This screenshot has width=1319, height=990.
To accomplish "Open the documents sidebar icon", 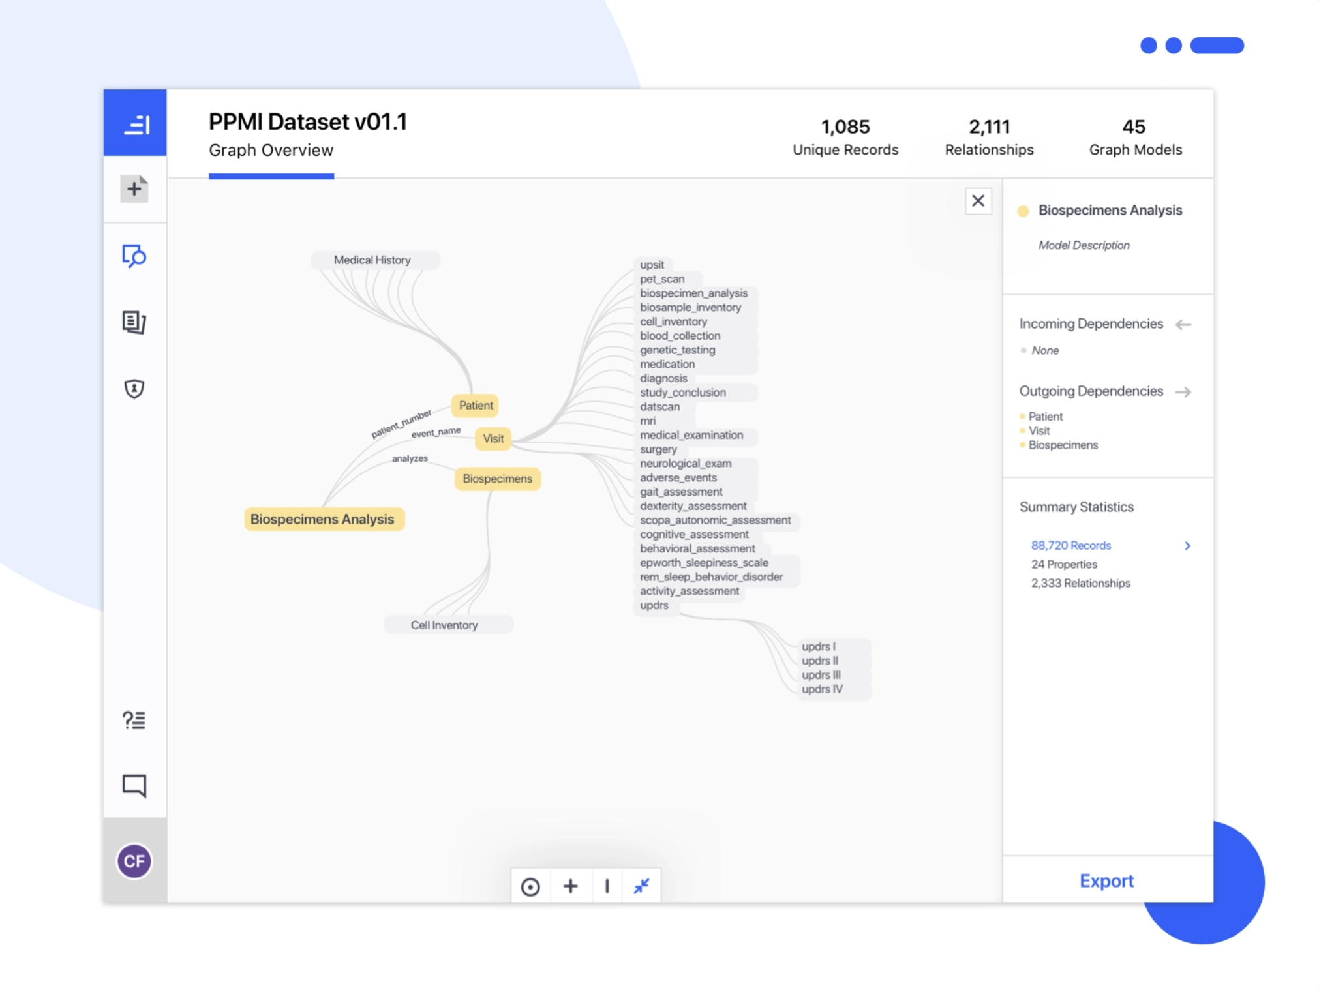I will click(x=134, y=322).
